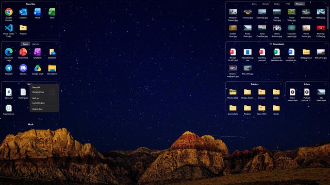Open Turquoise Lagoon.jpg thumbnail
330x185 pixels.
tap(291, 28)
